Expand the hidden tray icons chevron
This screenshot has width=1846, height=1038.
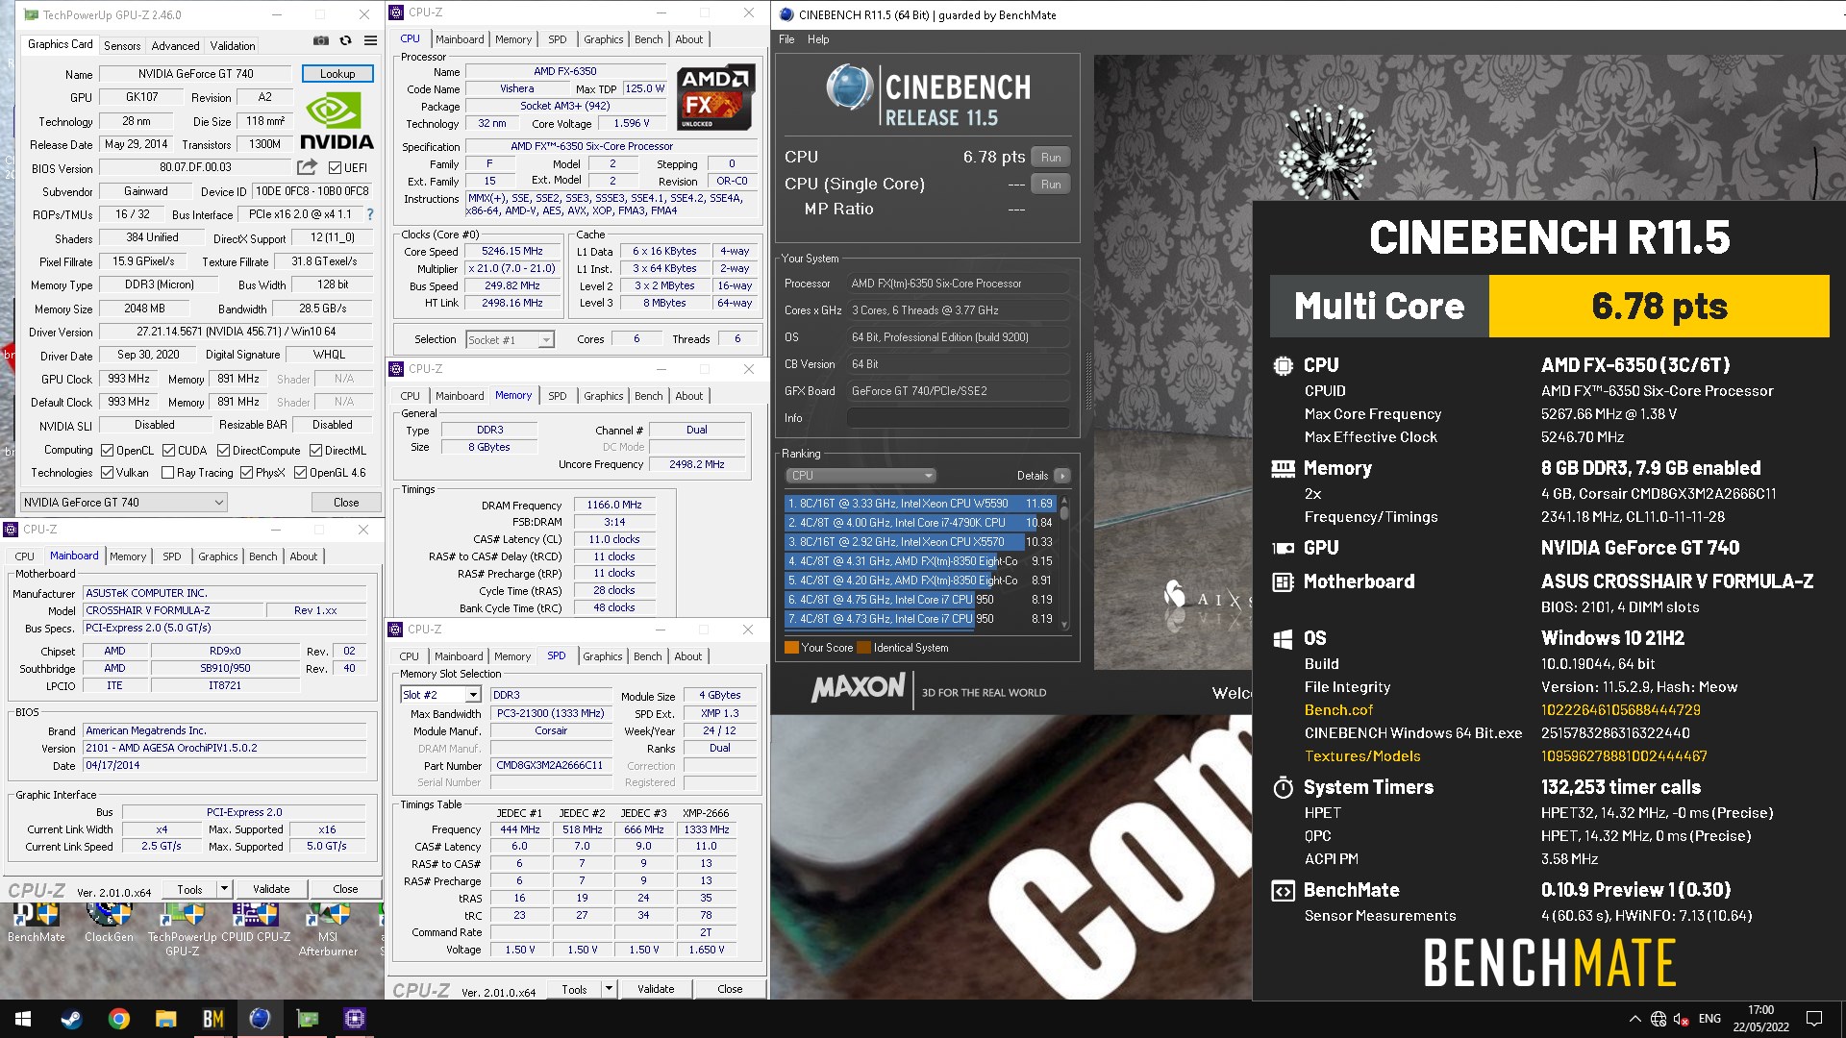point(1634,1019)
